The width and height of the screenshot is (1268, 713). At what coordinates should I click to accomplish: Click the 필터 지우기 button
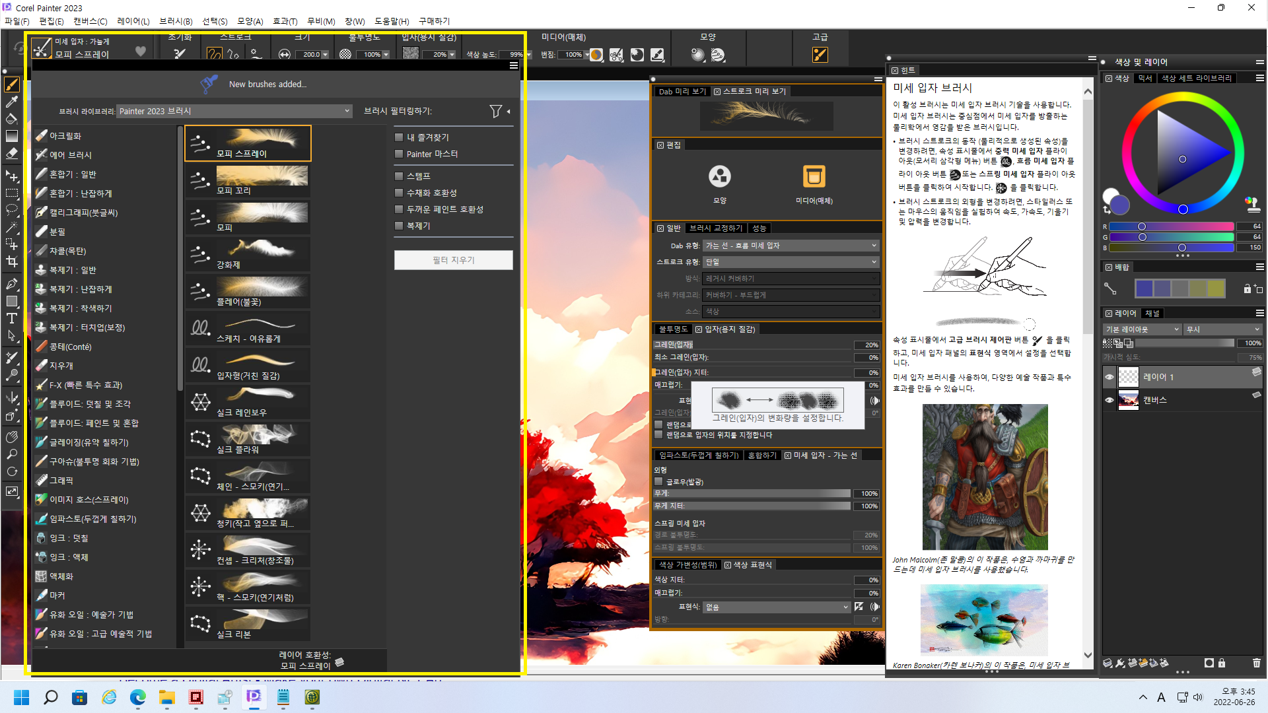(454, 260)
